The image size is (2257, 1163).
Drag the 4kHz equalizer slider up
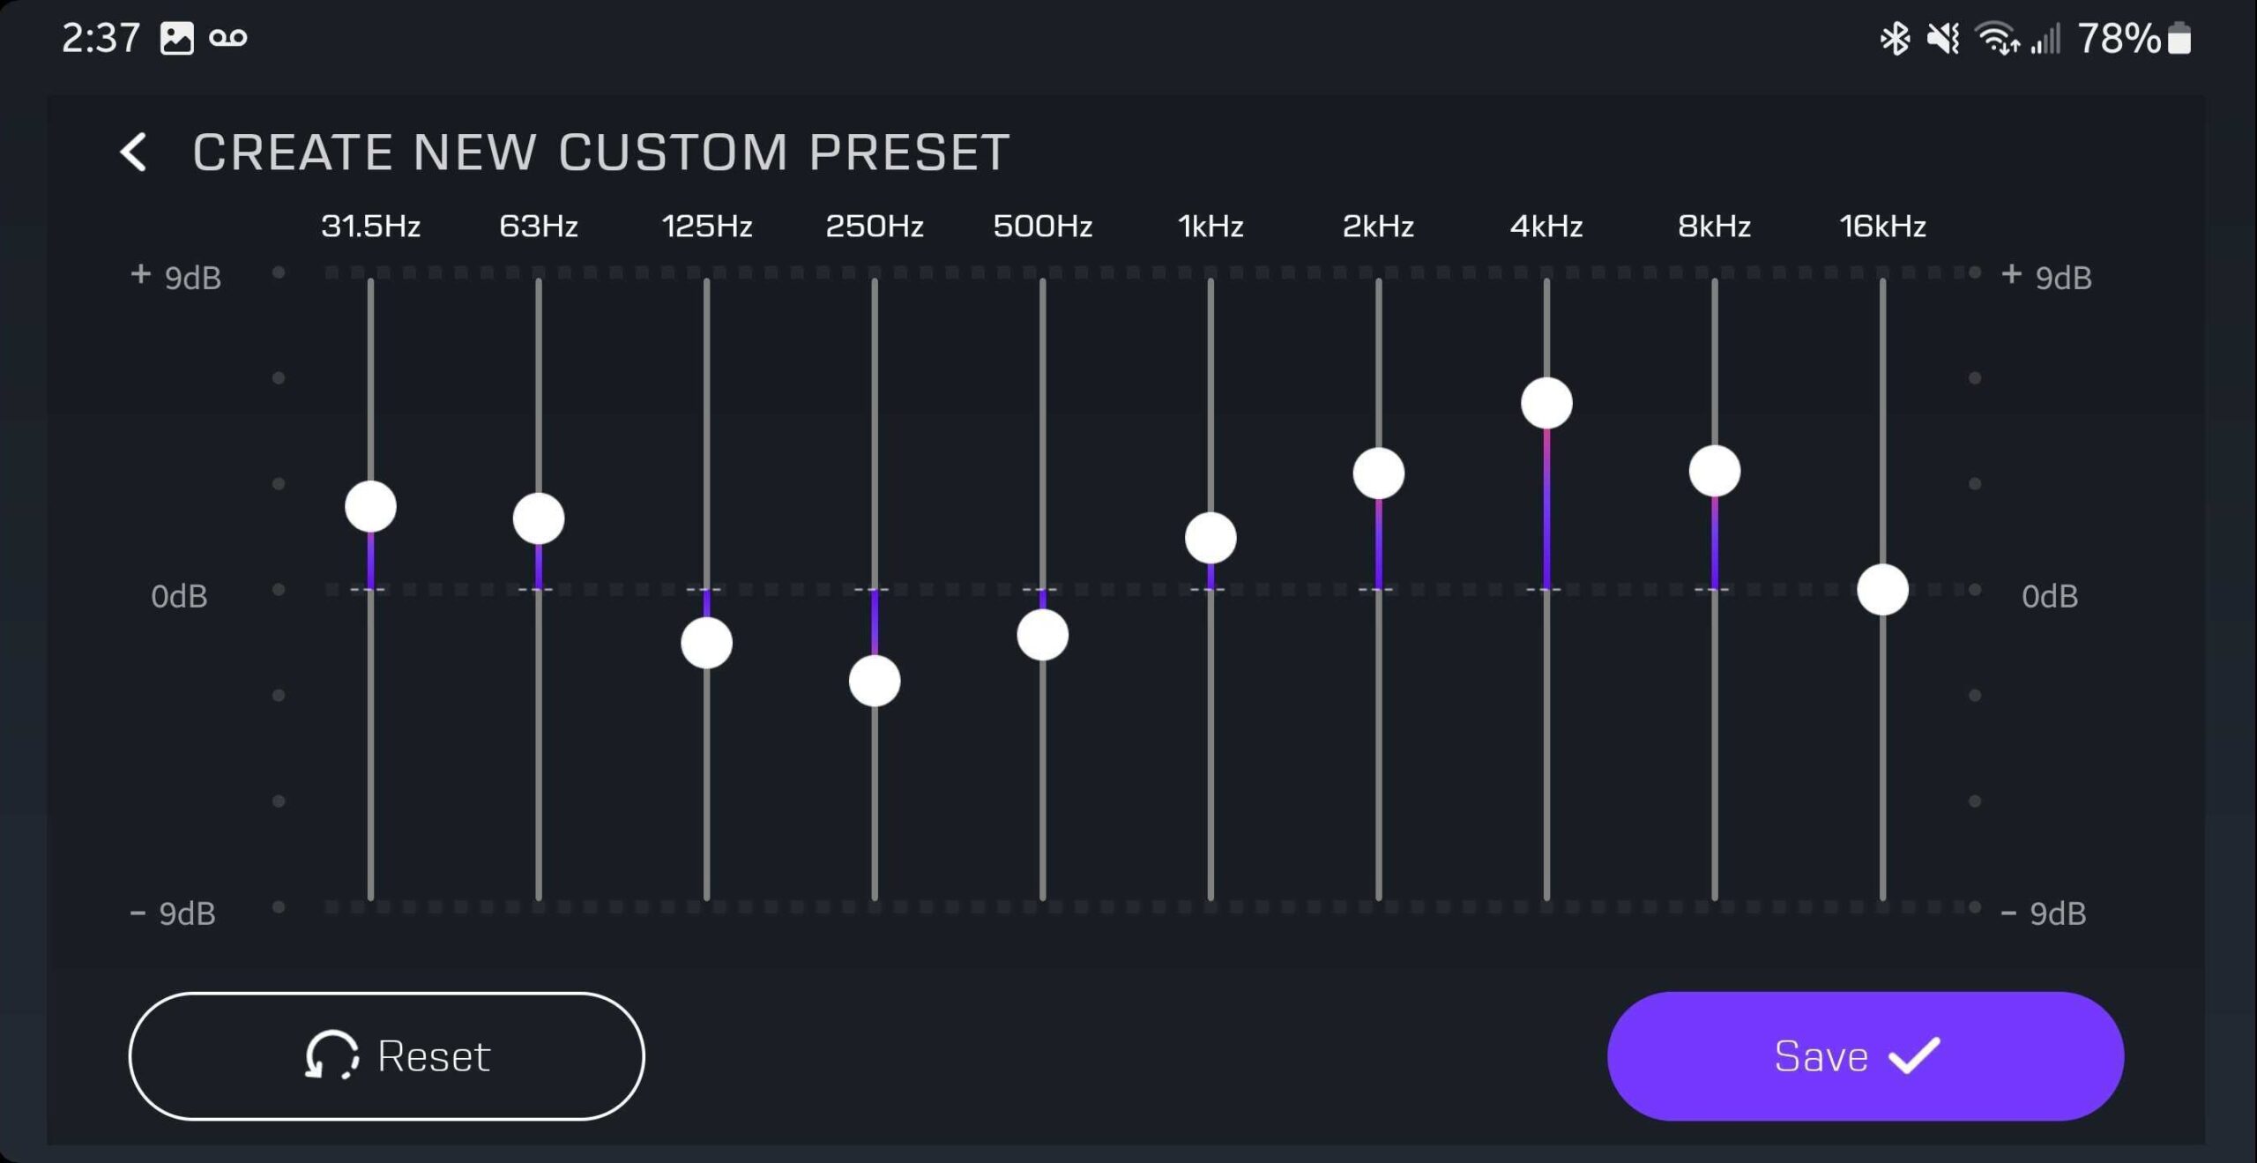click(1546, 400)
